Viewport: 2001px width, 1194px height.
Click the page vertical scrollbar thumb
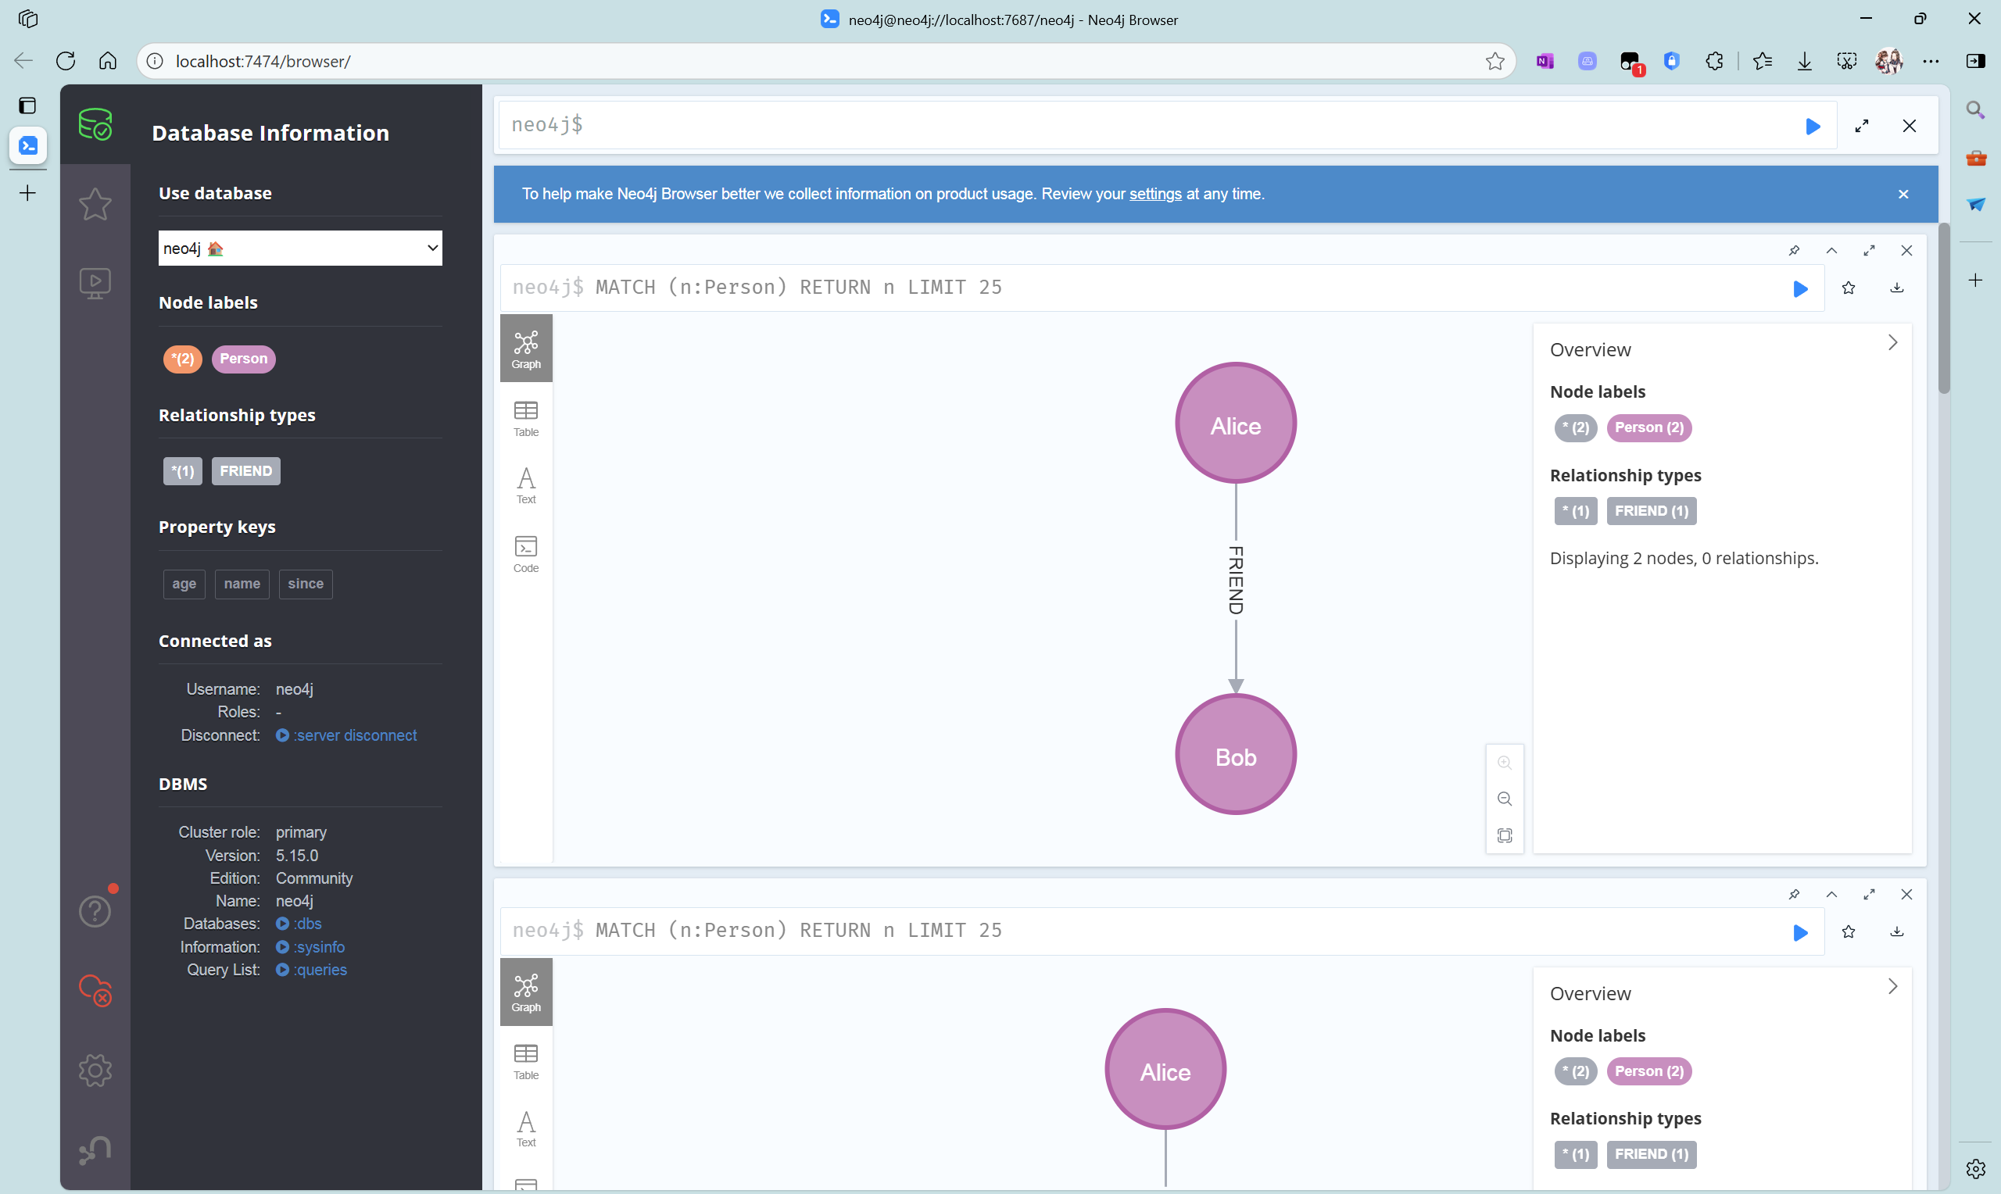[1944, 307]
